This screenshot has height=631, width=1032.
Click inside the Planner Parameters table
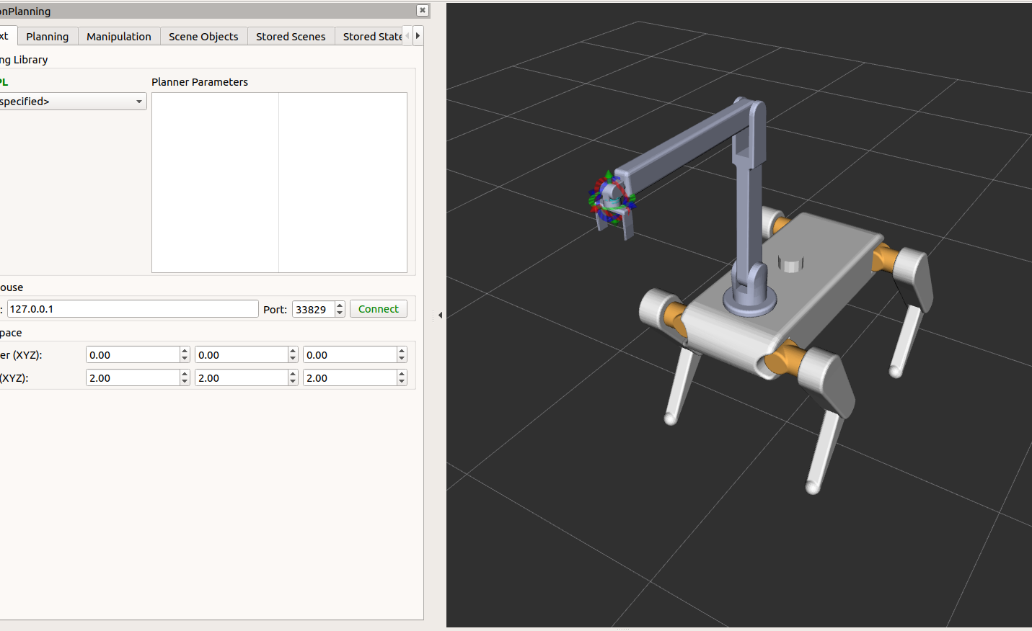tap(279, 182)
